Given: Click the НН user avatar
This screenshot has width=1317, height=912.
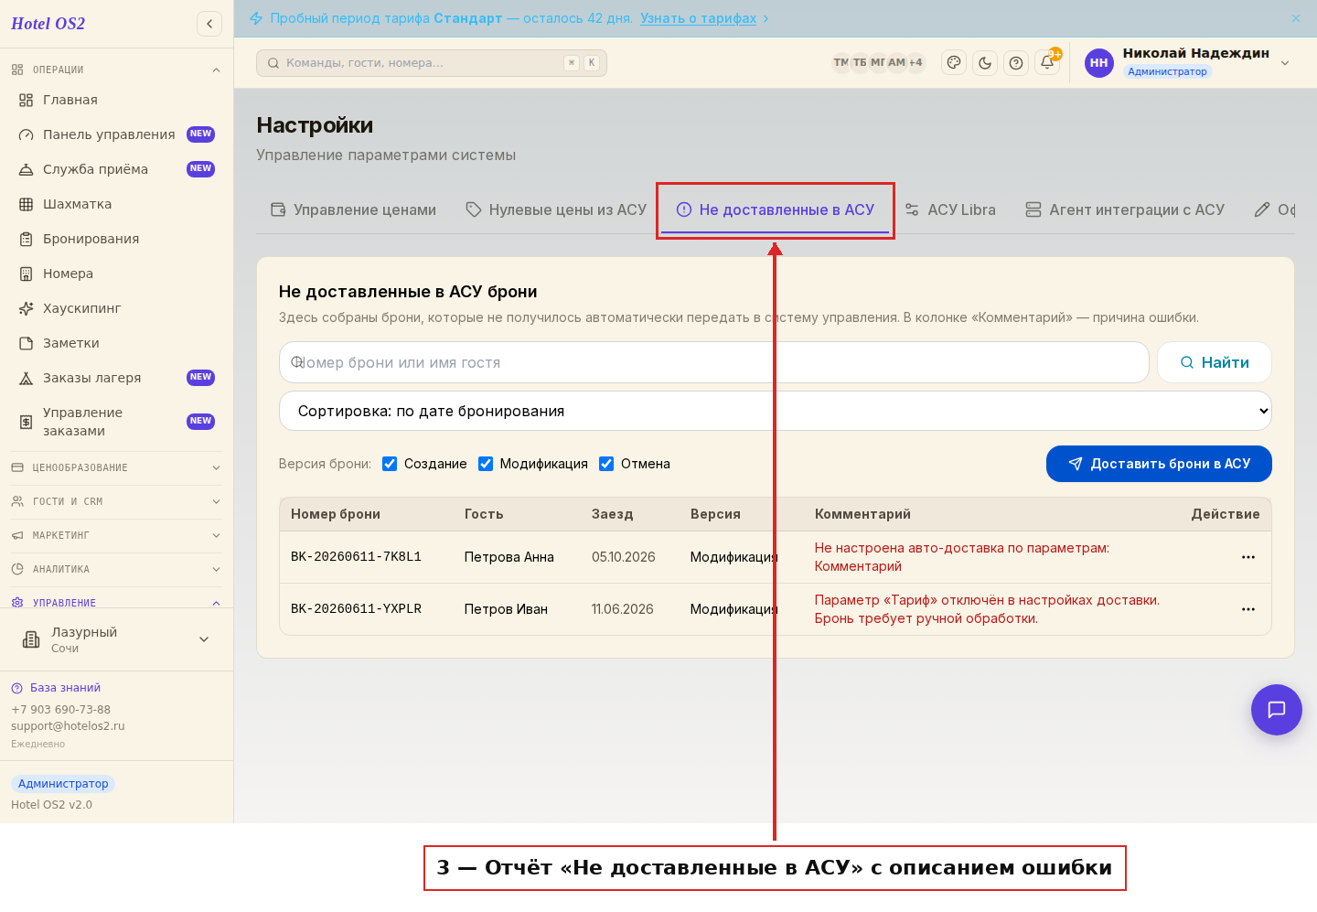Looking at the screenshot, I should click(x=1099, y=63).
